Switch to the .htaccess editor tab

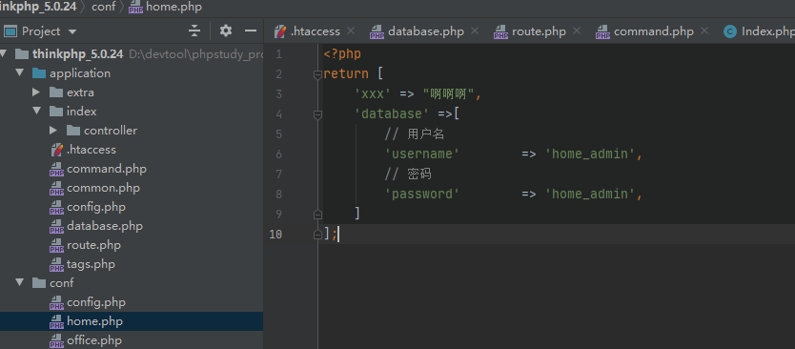[314, 31]
